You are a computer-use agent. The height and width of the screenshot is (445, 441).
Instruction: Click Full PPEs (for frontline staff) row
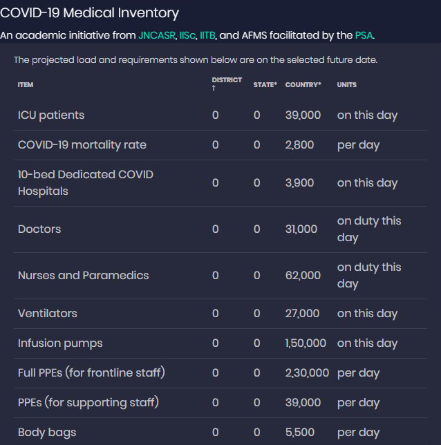[91, 372]
